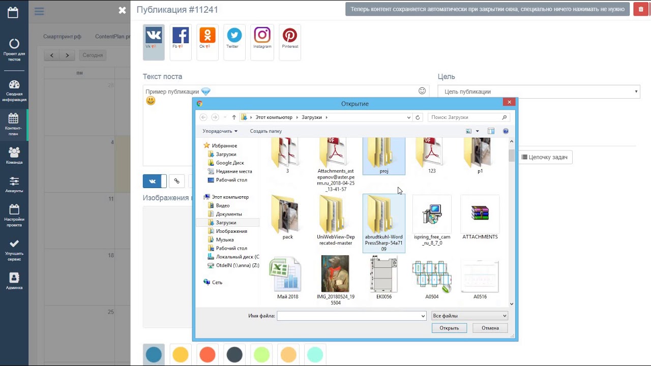Viewport: 651px width, 366px height.
Task: Open the emoji picker in post text
Action: (422, 91)
